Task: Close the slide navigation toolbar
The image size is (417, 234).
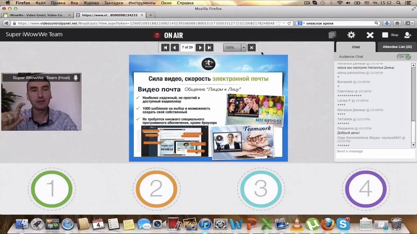Action: (x=252, y=47)
